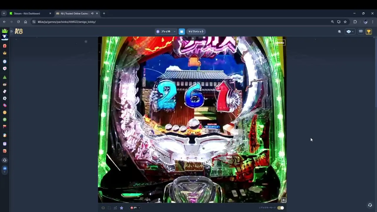The width and height of the screenshot is (377, 212).
Task: Open the playing card sidebar icon
Action: point(4,91)
